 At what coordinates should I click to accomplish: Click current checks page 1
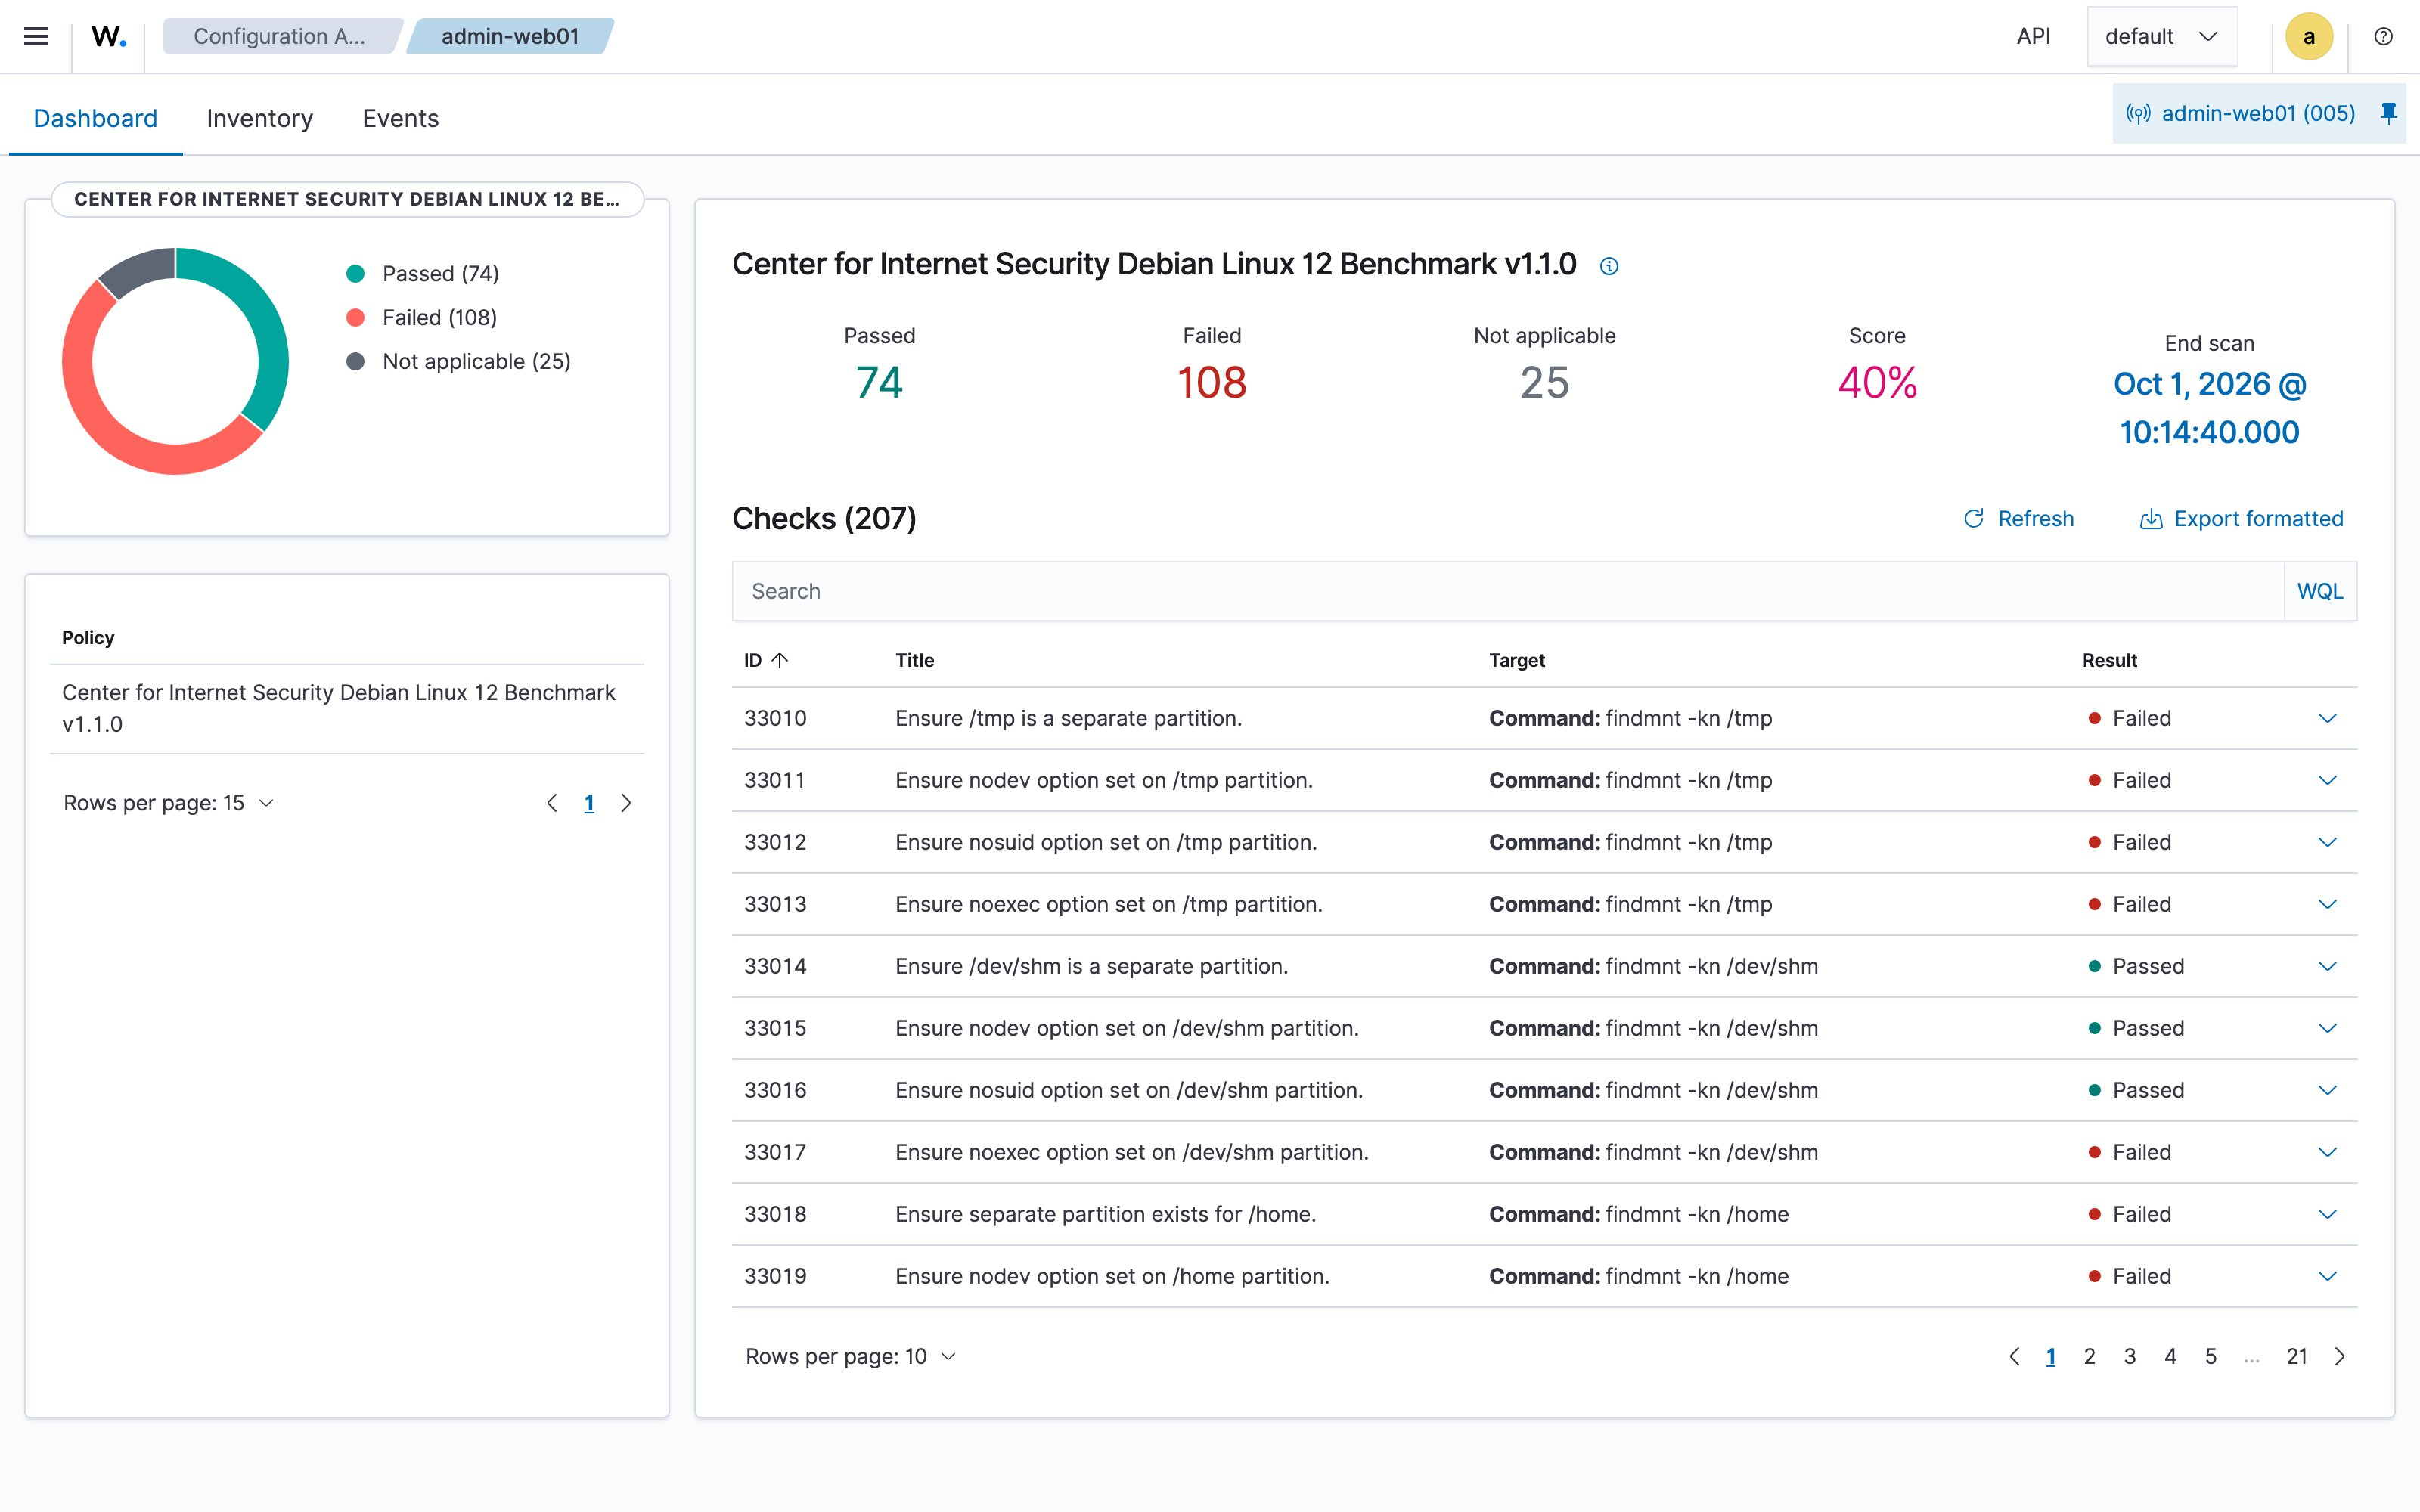point(2050,1356)
